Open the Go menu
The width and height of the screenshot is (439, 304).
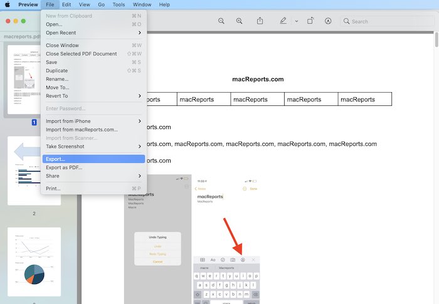pos(102,4)
